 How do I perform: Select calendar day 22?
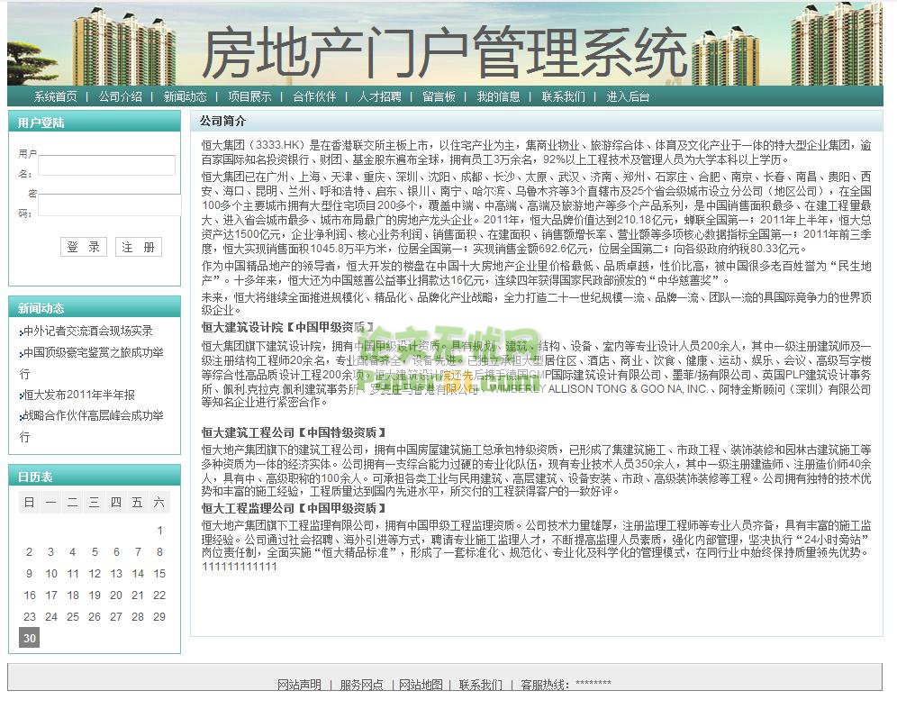(x=159, y=595)
